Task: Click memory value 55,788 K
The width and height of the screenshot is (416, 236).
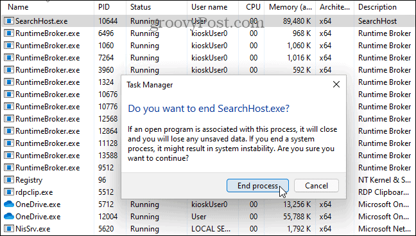Action: tap(297, 217)
